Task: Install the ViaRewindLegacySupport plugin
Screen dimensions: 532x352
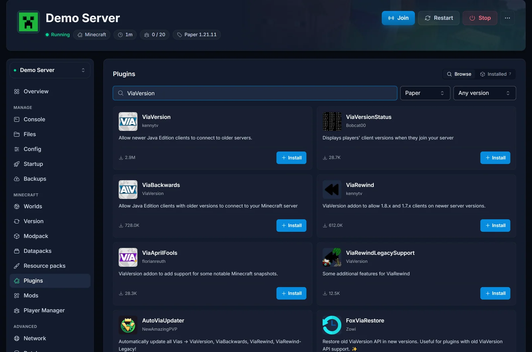Action: pyautogui.click(x=495, y=293)
